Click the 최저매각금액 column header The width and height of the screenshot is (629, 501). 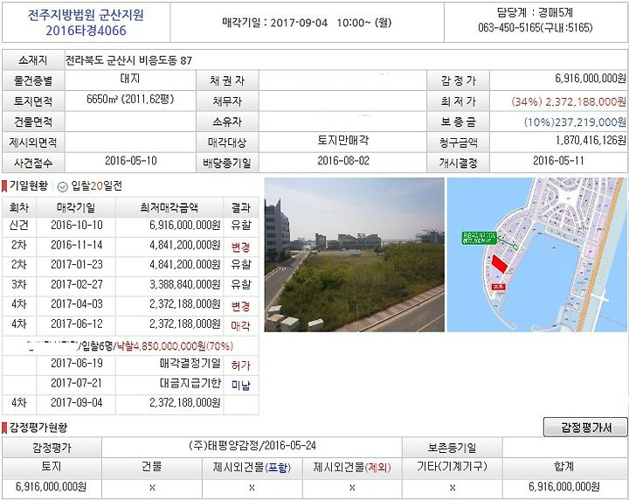pos(169,207)
